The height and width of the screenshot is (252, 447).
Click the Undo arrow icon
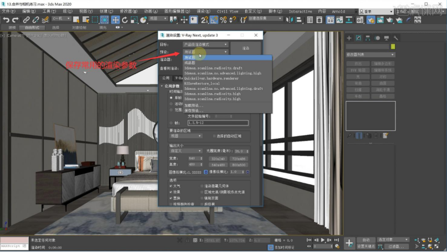pyautogui.click(x=6, y=19)
